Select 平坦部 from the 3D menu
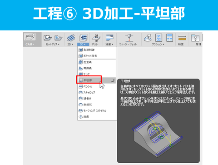Image resolution: width=218 pixels, height=165 pixels. (x=97, y=80)
